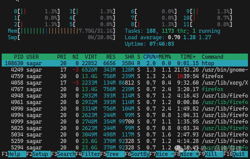The width and height of the screenshot is (250, 159).
Task: Select the Command column header
Action: click(212, 57)
